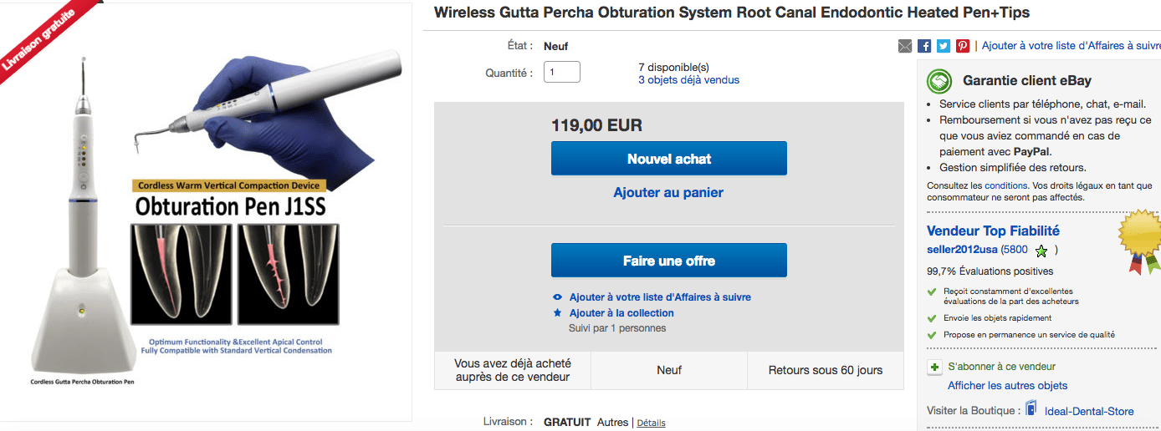This screenshot has width=1161, height=431.
Task: Click the eBay guarantee handshake icon
Action: tap(939, 81)
